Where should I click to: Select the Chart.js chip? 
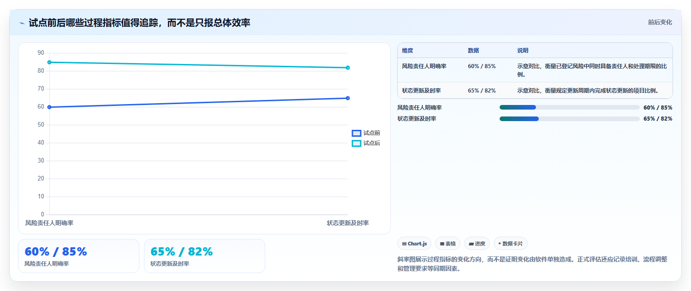click(x=414, y=244)
